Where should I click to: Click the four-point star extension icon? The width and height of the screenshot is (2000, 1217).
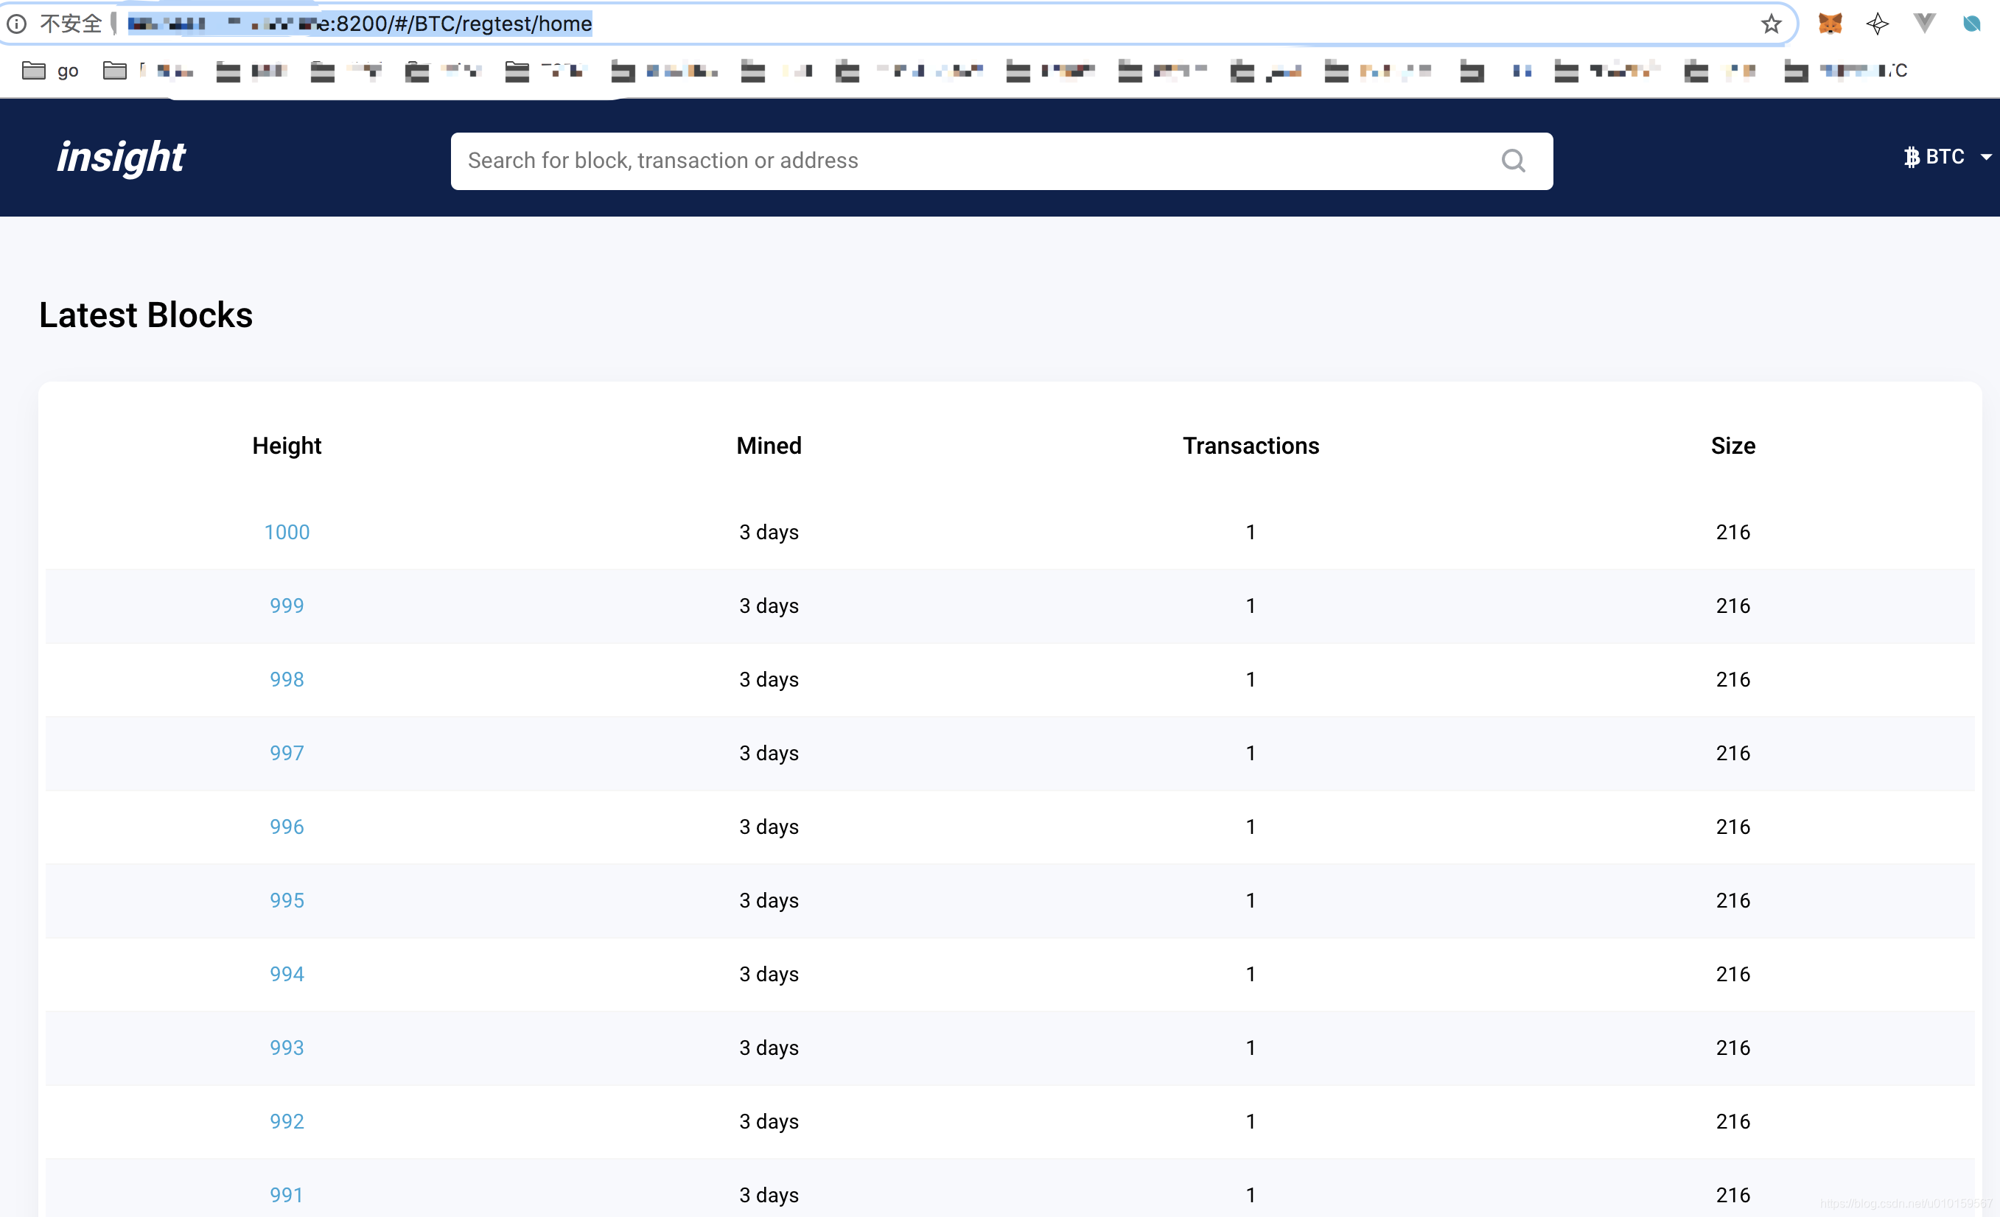tap(1877, 24)
